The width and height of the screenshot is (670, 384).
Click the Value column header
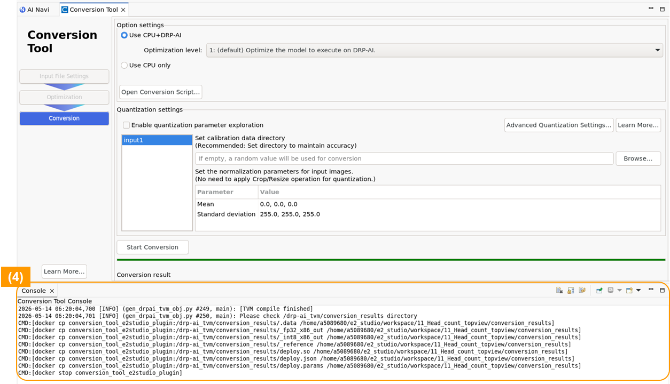click(x=459, y=192)
